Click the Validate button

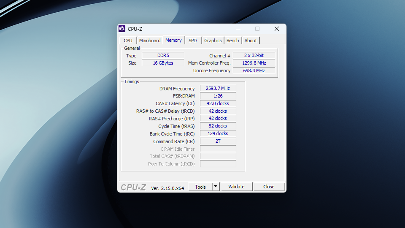tap(236, 187)
